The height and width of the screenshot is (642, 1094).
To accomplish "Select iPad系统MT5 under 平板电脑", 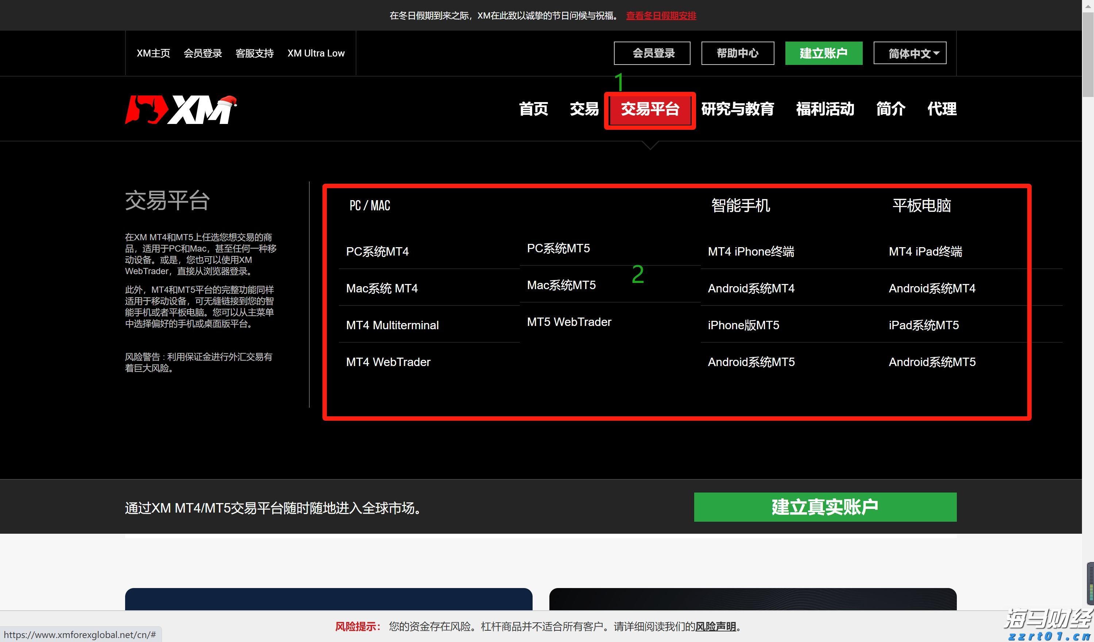I will point(923,325).
